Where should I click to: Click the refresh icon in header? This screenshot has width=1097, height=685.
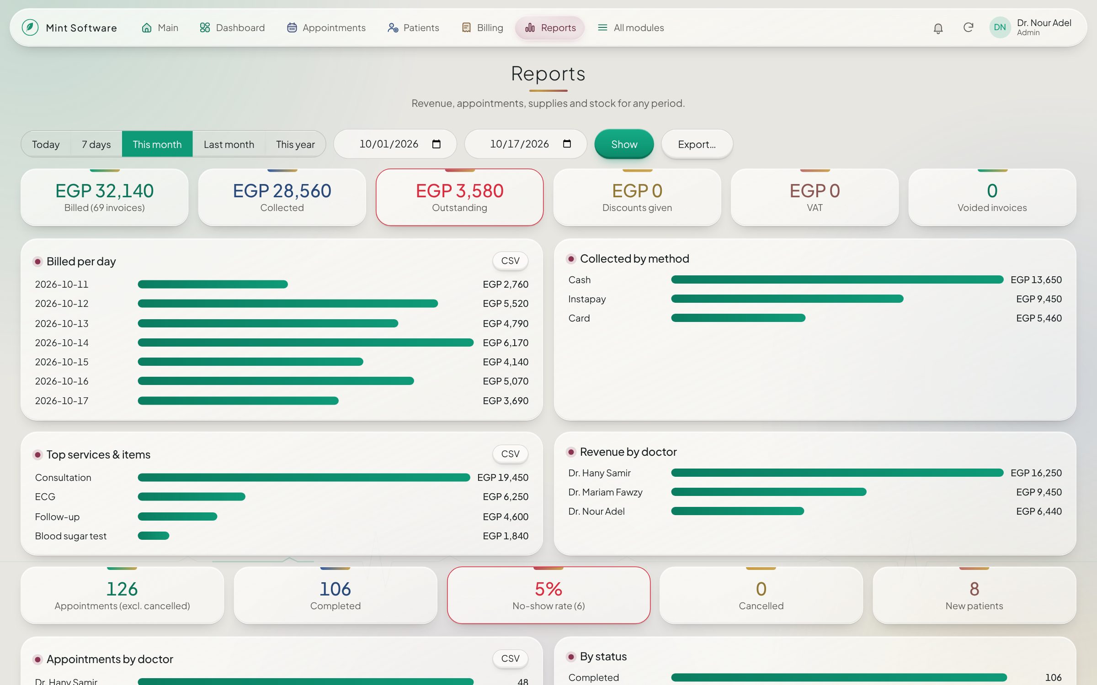point(968,28)
